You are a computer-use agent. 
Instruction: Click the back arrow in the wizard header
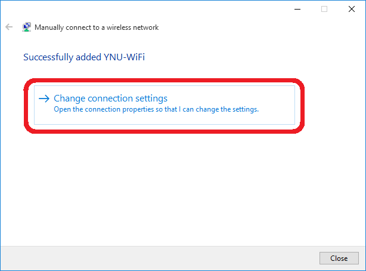pos(9,27)
